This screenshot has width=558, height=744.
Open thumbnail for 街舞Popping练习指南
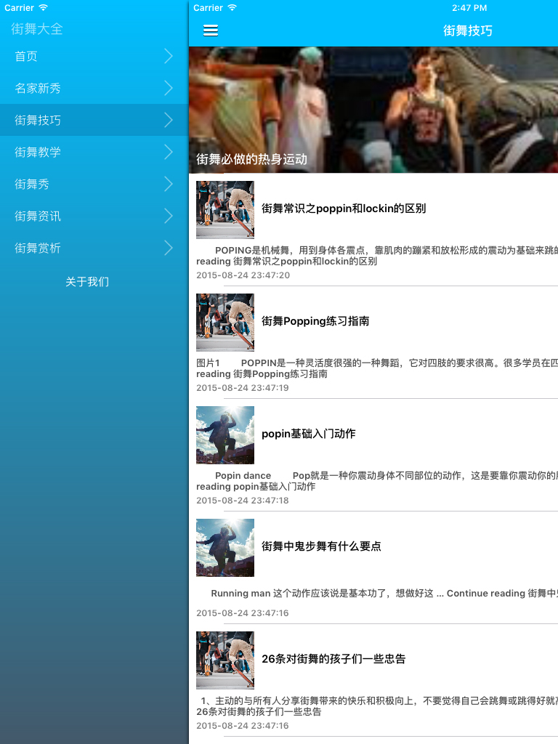tap(225, 322)
